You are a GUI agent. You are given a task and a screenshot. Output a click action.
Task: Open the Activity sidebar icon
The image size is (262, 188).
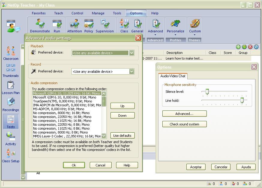[11, 139]
